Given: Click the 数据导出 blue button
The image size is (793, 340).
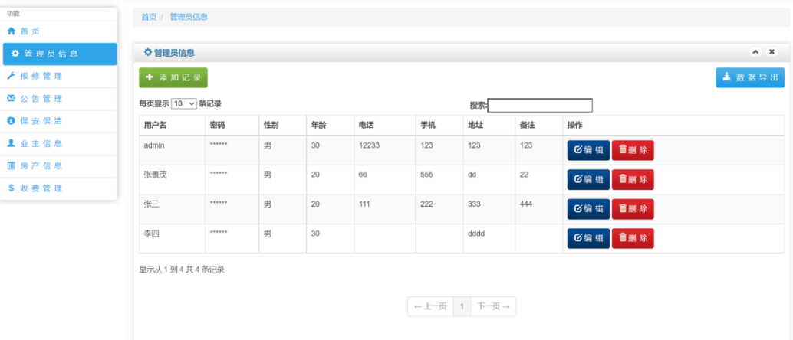Looking at the screenshot, I should [x=750, y=78].
